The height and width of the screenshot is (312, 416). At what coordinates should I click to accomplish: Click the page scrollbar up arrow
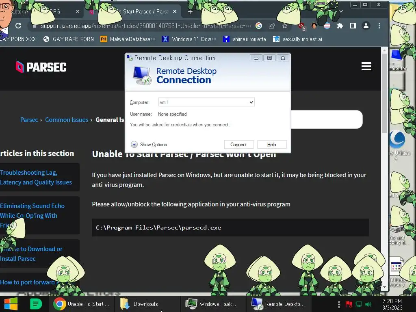click(x=384, y=50)
